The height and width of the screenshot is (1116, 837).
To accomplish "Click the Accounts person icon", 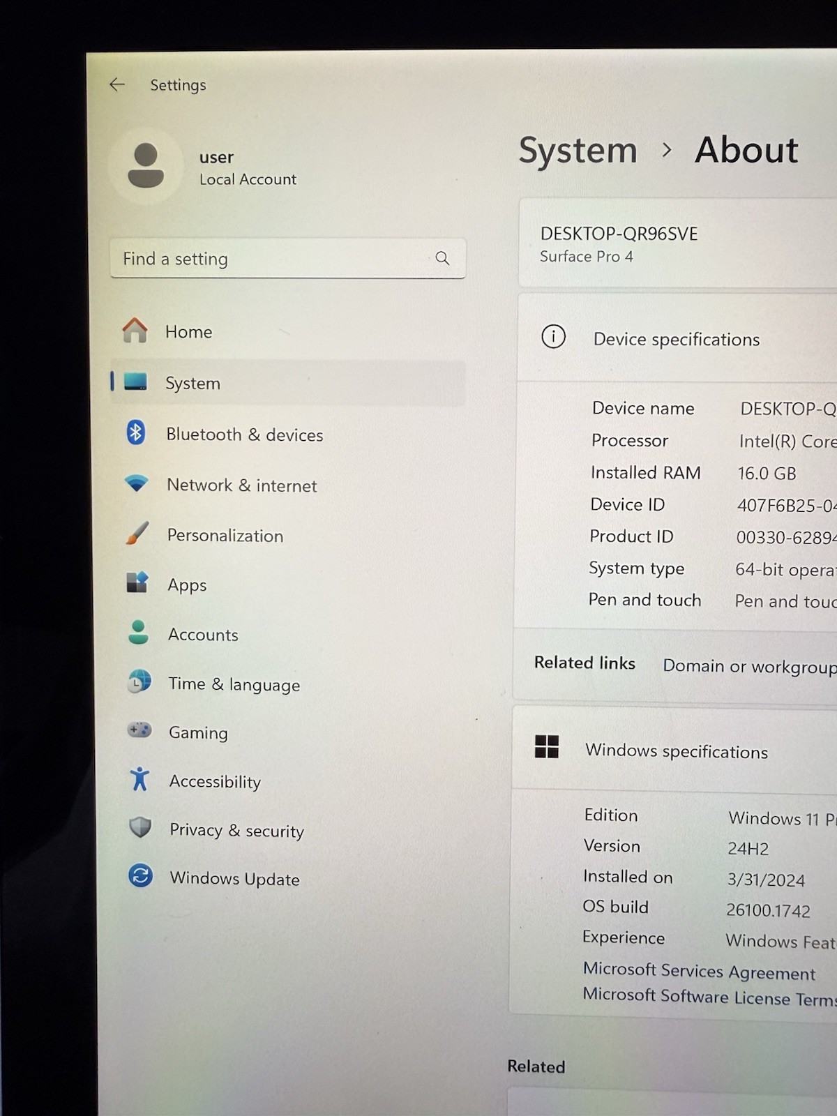I will coord(138,632).
